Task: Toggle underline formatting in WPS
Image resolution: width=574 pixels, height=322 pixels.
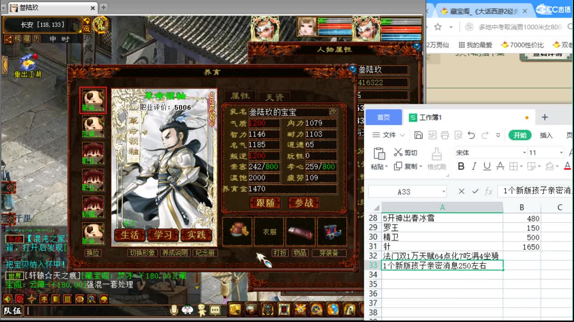Action: 487,166
